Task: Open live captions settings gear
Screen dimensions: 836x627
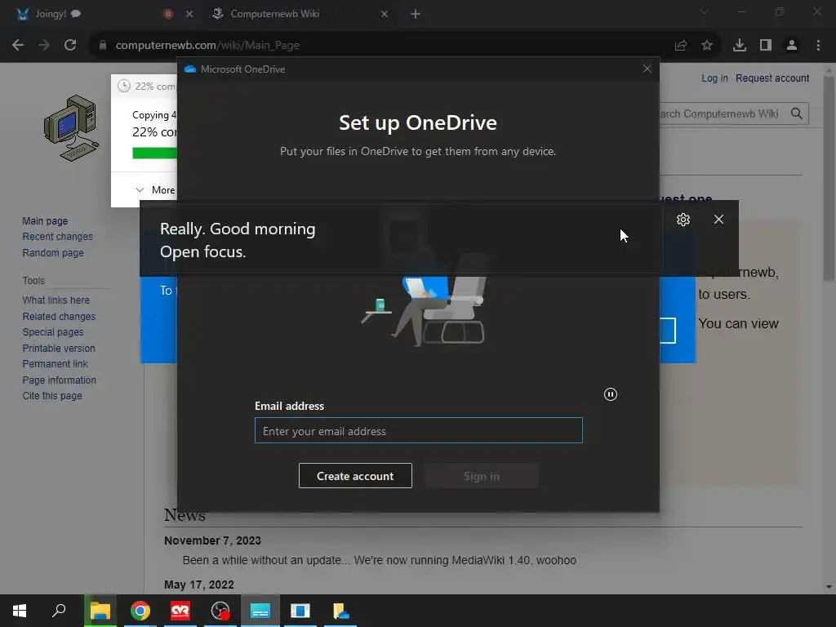Action: (683, 220)
